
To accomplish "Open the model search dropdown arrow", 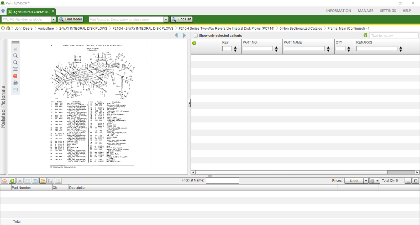I will tap(54, 19).
